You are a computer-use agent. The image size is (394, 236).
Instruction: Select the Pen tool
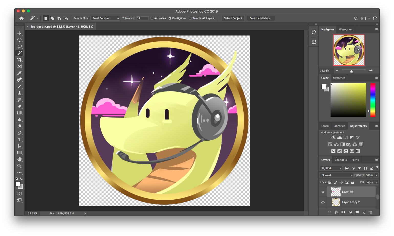coord(19,133)
